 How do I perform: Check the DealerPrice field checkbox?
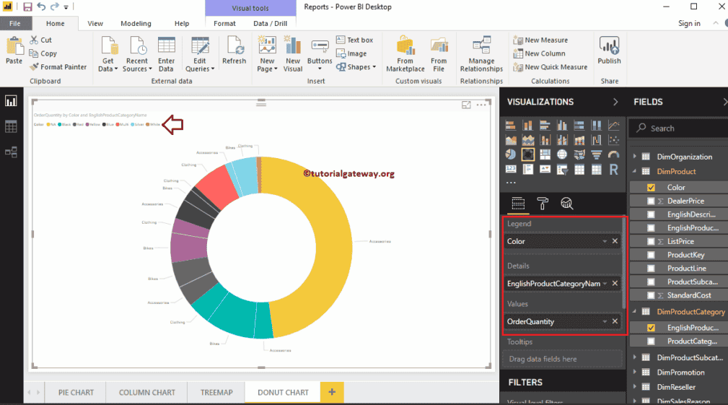(x=651, y=201)
